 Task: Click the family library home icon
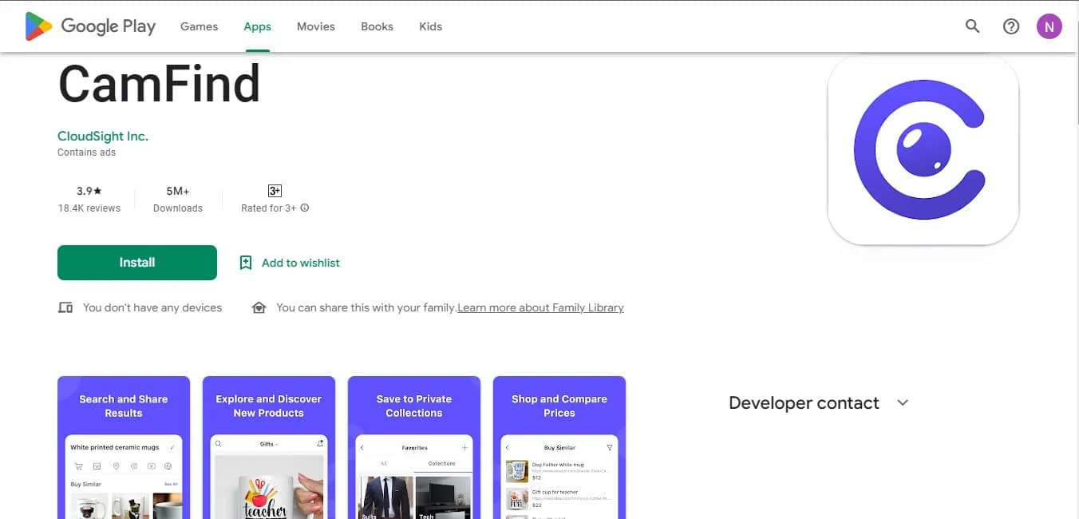pos(259,307)
